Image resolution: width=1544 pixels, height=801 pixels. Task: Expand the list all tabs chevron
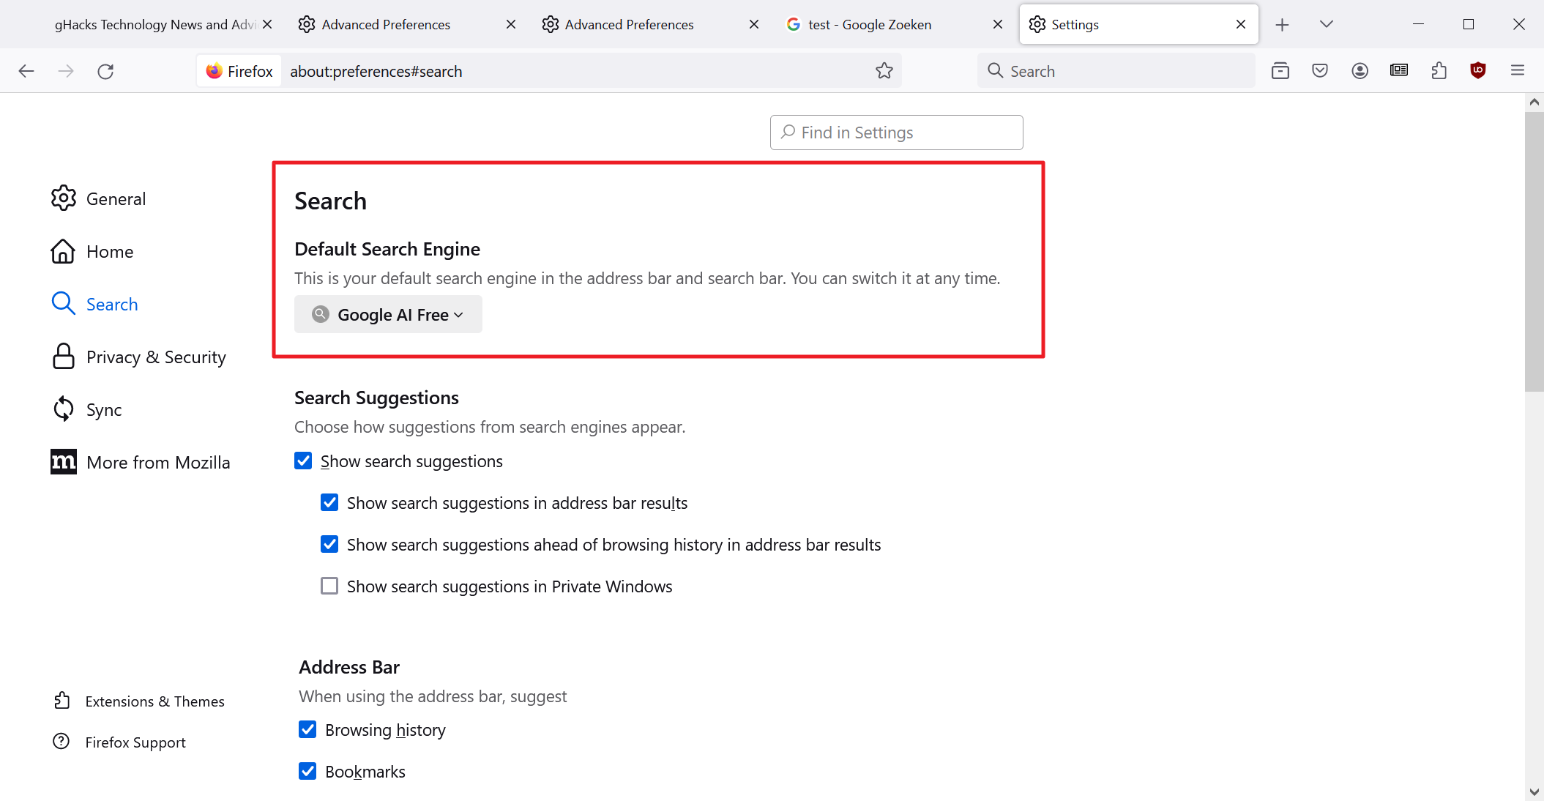point(1326,24)
